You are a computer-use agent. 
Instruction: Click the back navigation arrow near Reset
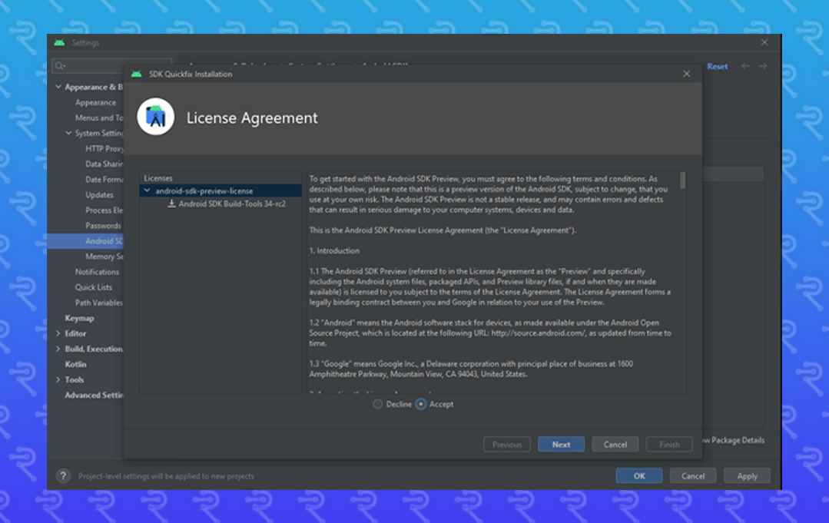pyautogui.click(x=744, y=66)
